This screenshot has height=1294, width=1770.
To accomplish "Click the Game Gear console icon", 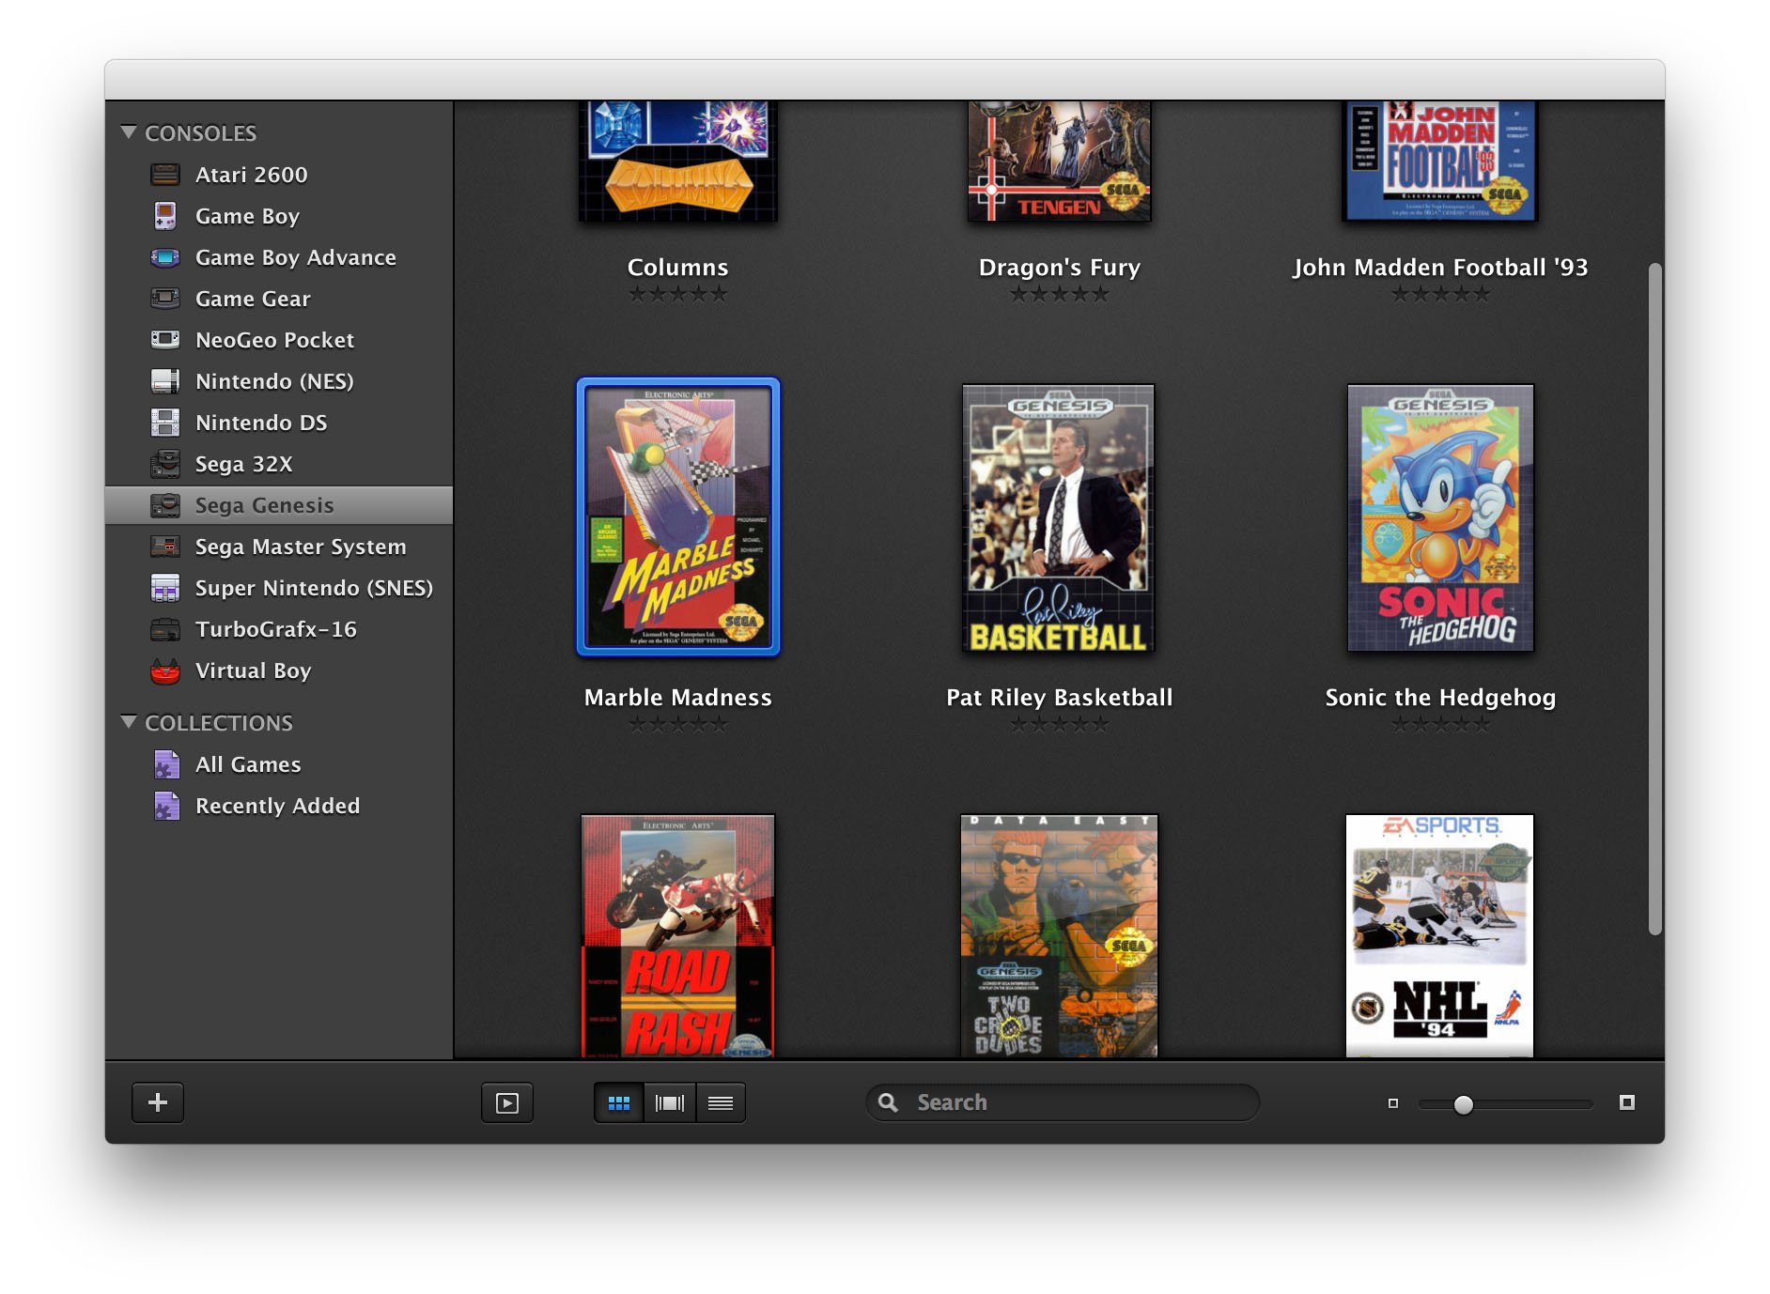I will 165,299.
